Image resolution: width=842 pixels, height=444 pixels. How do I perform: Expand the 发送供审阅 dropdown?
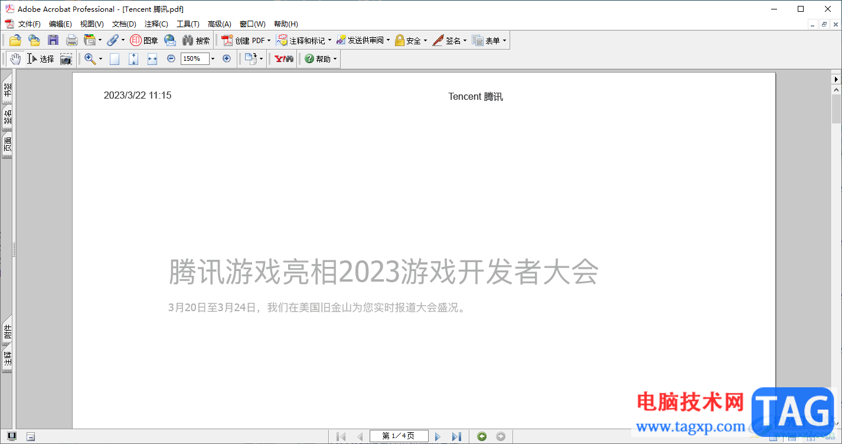tap(388, 40)
